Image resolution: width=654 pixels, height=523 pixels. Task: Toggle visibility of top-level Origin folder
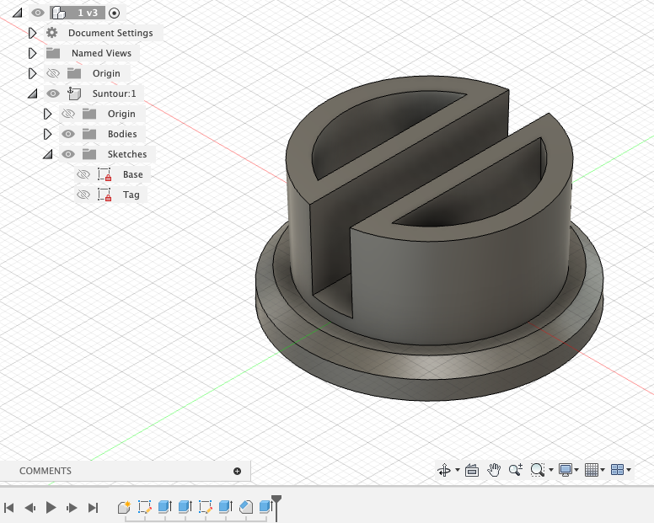[x=53, y=73]
